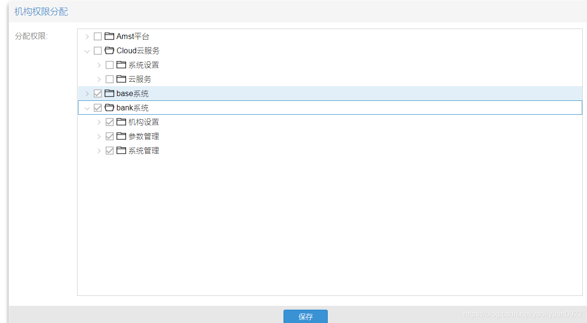
Task: Click the 机构设置 folder icon
Action: (121, 122)
